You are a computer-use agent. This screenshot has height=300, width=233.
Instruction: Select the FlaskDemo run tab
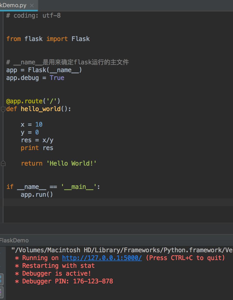[x=14, y=240]
